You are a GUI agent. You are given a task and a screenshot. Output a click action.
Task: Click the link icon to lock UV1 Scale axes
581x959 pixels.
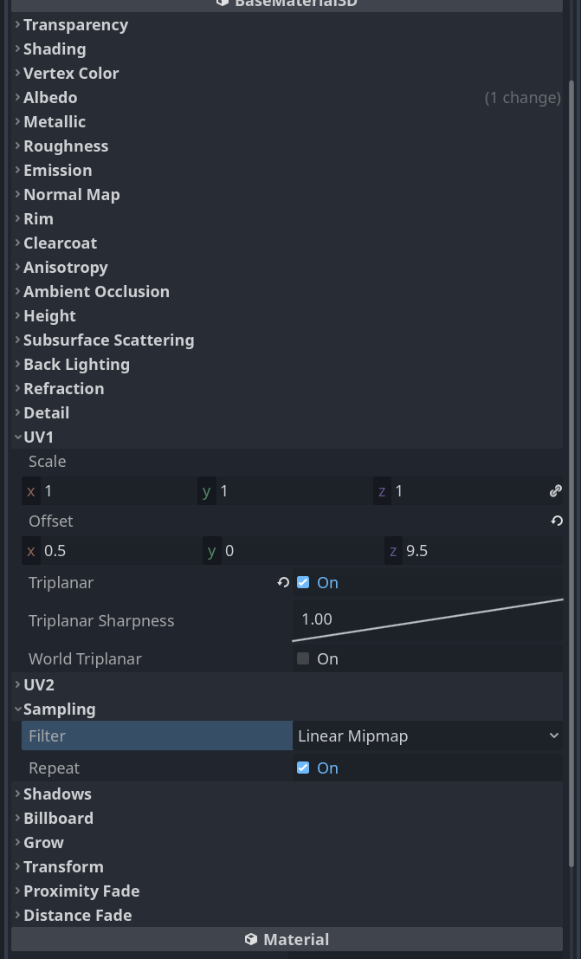[555, 490]
